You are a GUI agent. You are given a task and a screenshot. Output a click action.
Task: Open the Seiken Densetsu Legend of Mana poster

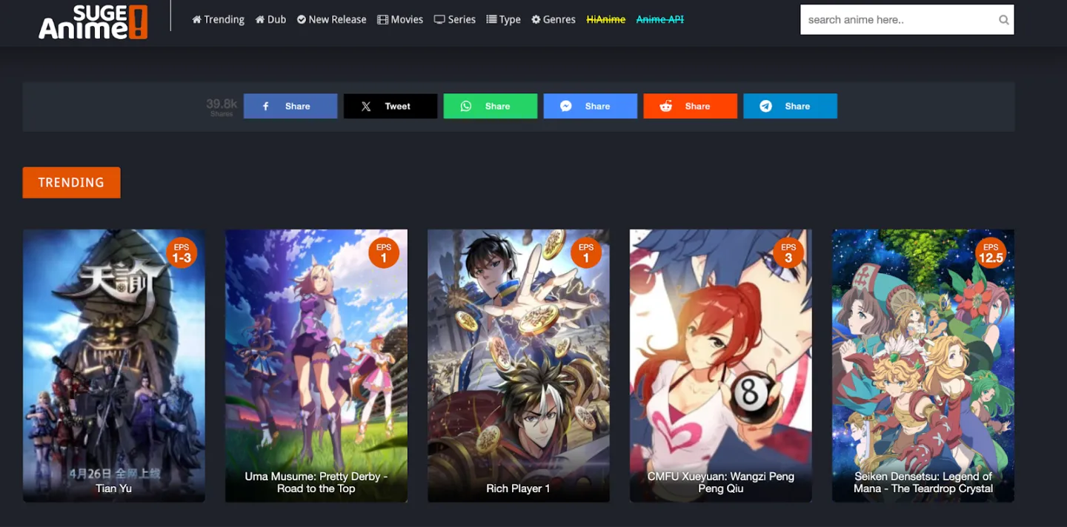coord(923,366)
